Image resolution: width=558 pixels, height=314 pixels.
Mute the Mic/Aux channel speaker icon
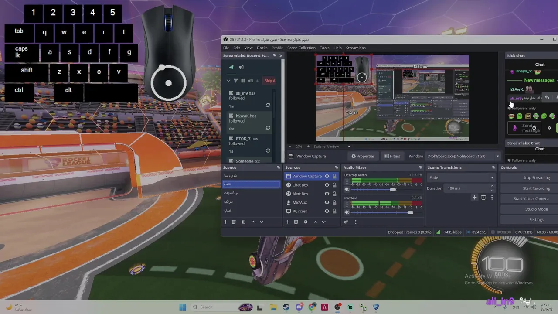[347, 212]
